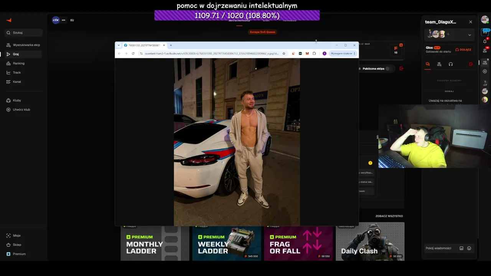Open notifications bell icon
The width and height of the screenshot is (491, 276).
click(485, 41)
